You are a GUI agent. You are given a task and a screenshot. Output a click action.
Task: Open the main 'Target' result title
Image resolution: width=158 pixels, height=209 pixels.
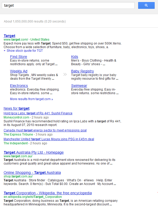pyautogui.click(x=10, y=36)
